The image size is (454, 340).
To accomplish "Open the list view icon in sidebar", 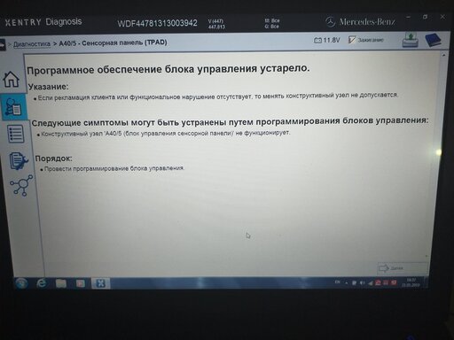I will click(16, 134).
